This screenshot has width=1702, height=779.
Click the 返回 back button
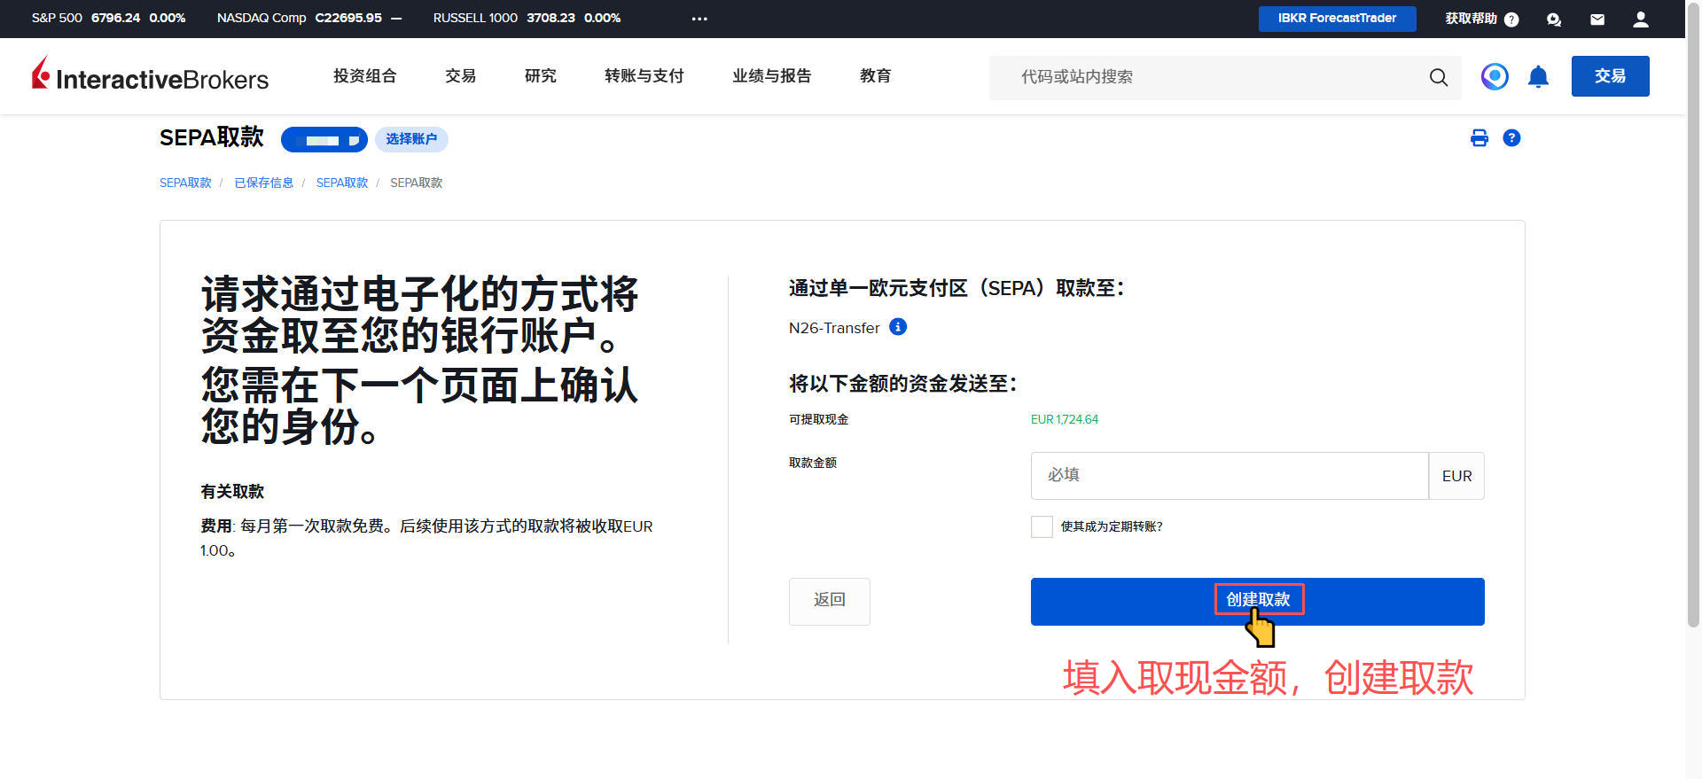click(829, 601)
